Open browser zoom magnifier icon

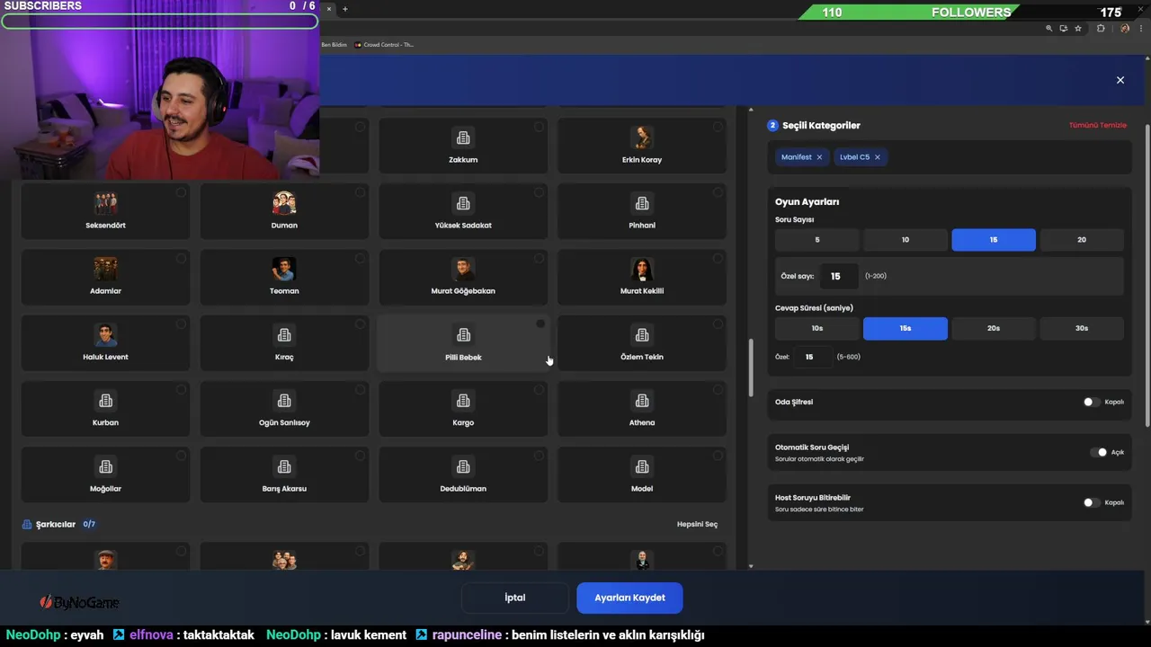[x=1048, y=29]
